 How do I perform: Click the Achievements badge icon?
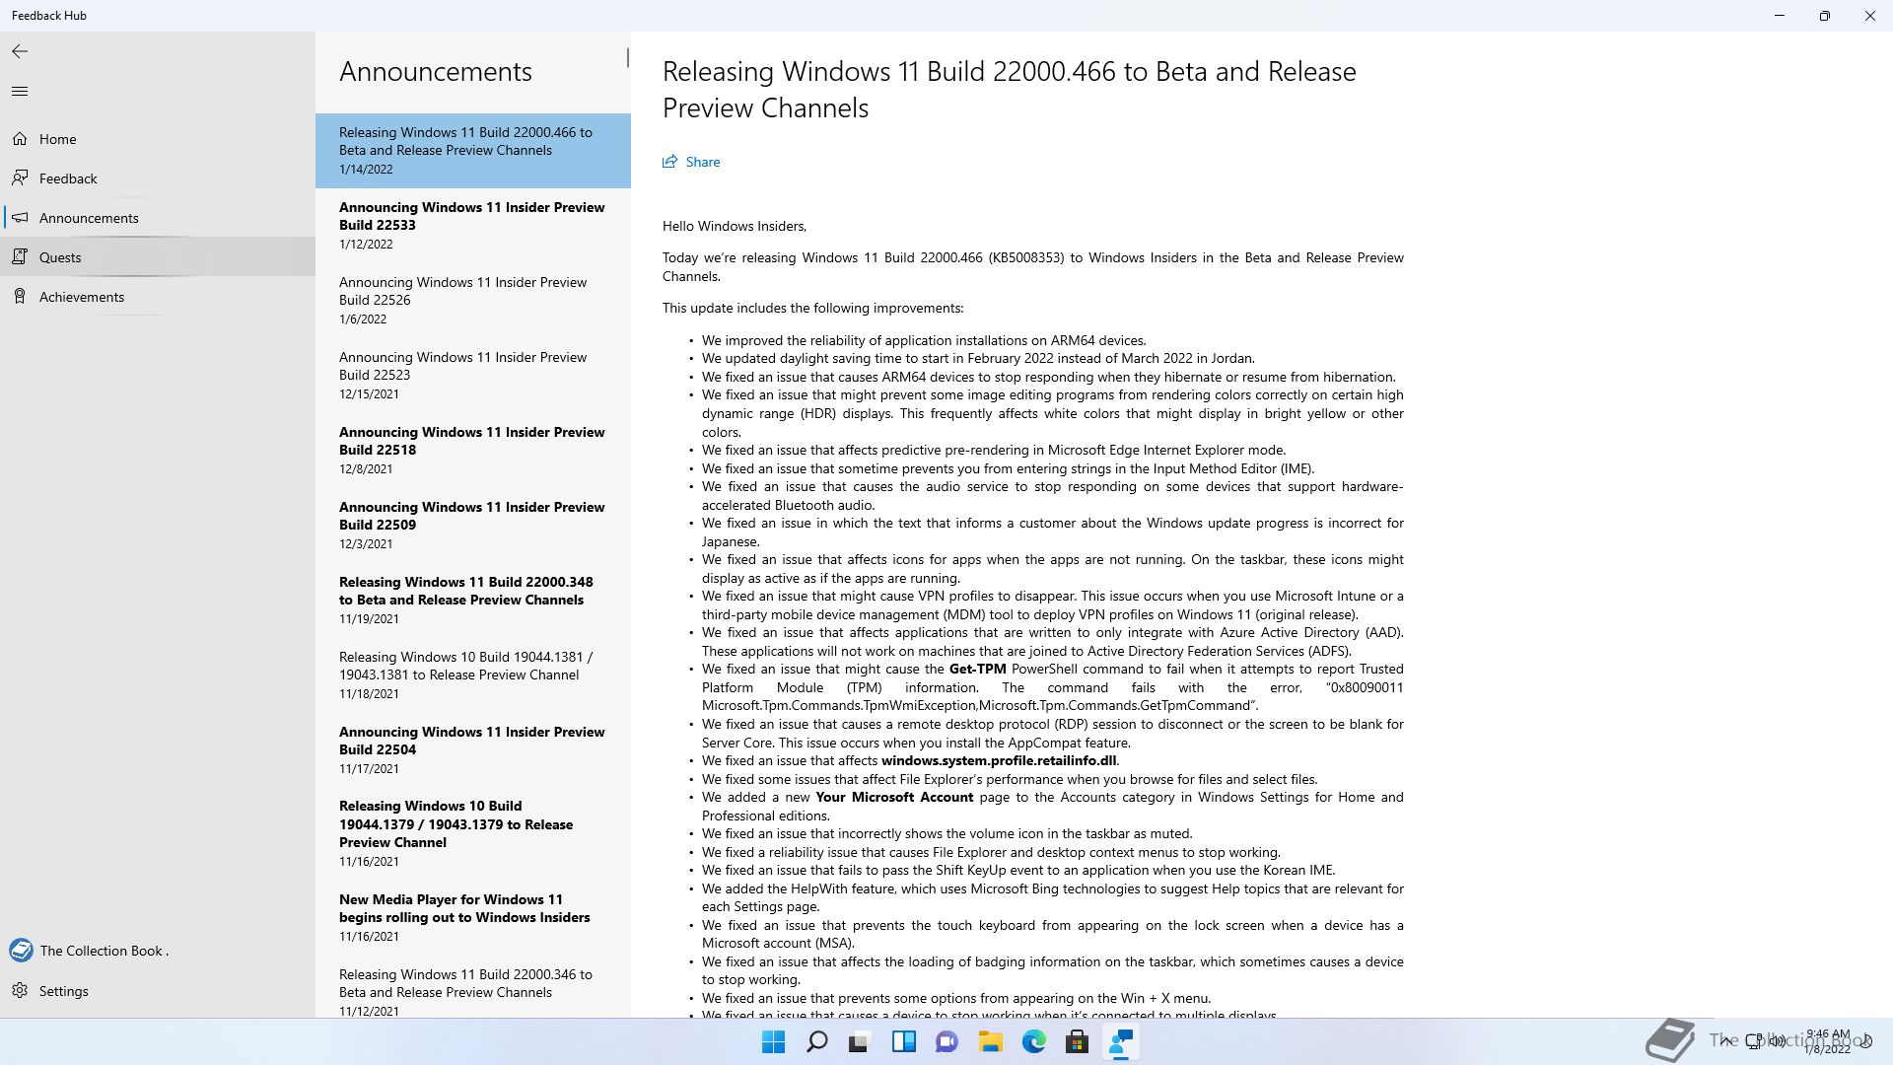point(20,297)
